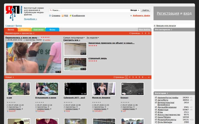Click the TV icon next to Музыка/Концерты
The height and width of the screenshot is (124, 199).
[156, 120]
